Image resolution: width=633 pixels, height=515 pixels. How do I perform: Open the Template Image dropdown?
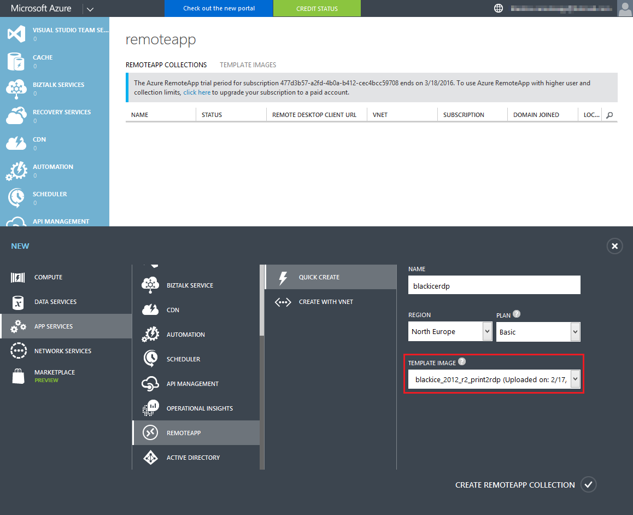coord(494,379)
